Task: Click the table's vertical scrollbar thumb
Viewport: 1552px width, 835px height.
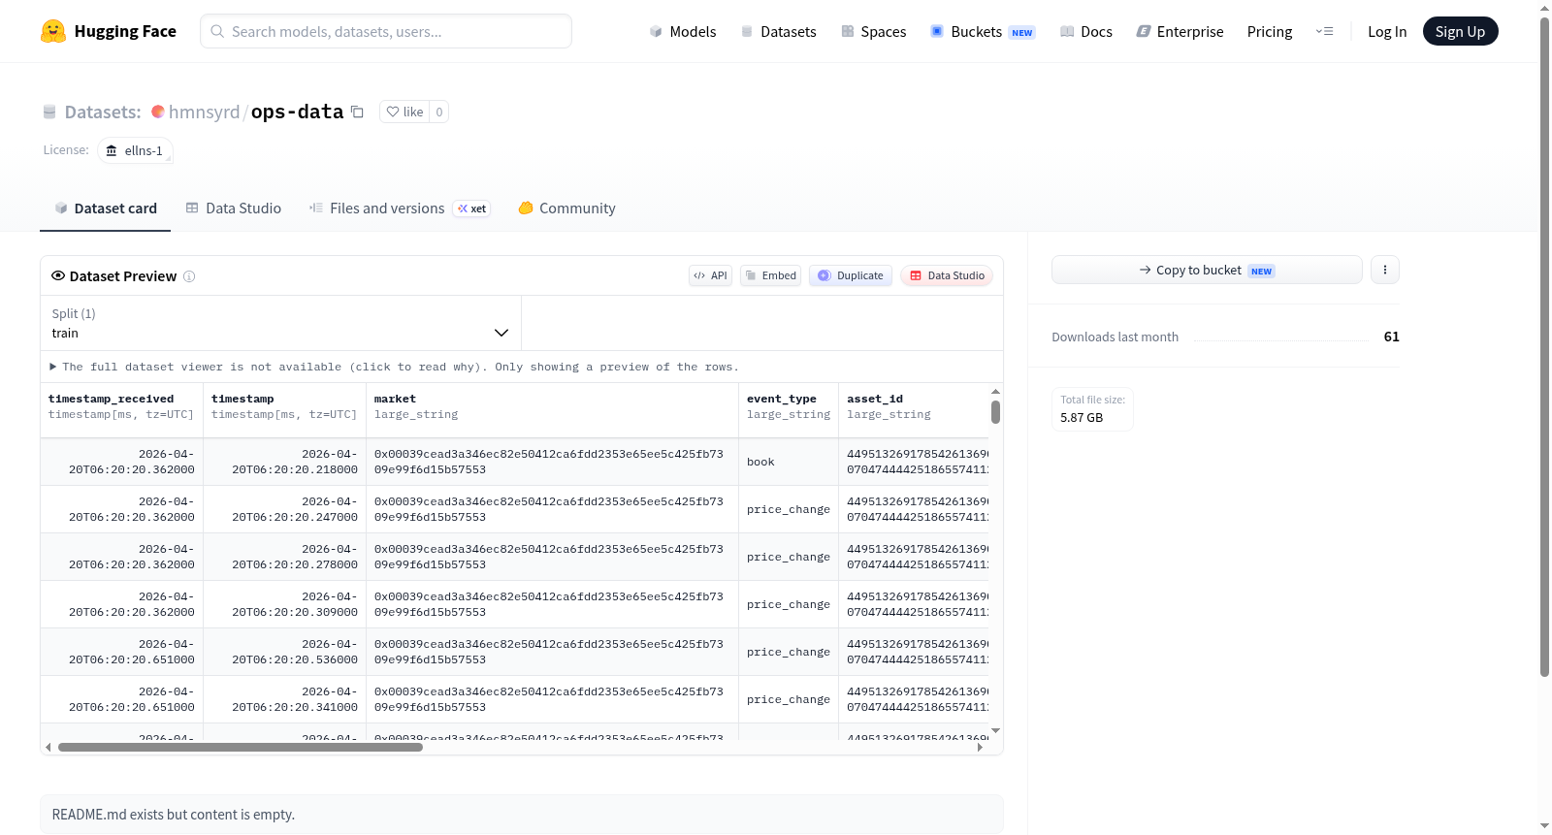Action: 995,412
